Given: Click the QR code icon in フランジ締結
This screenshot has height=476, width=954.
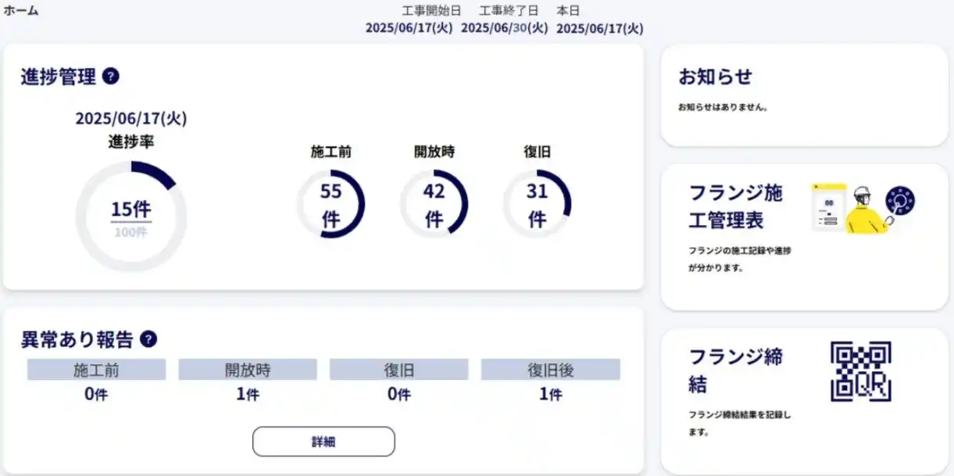Looking at the screenshot, I should 860,371.
